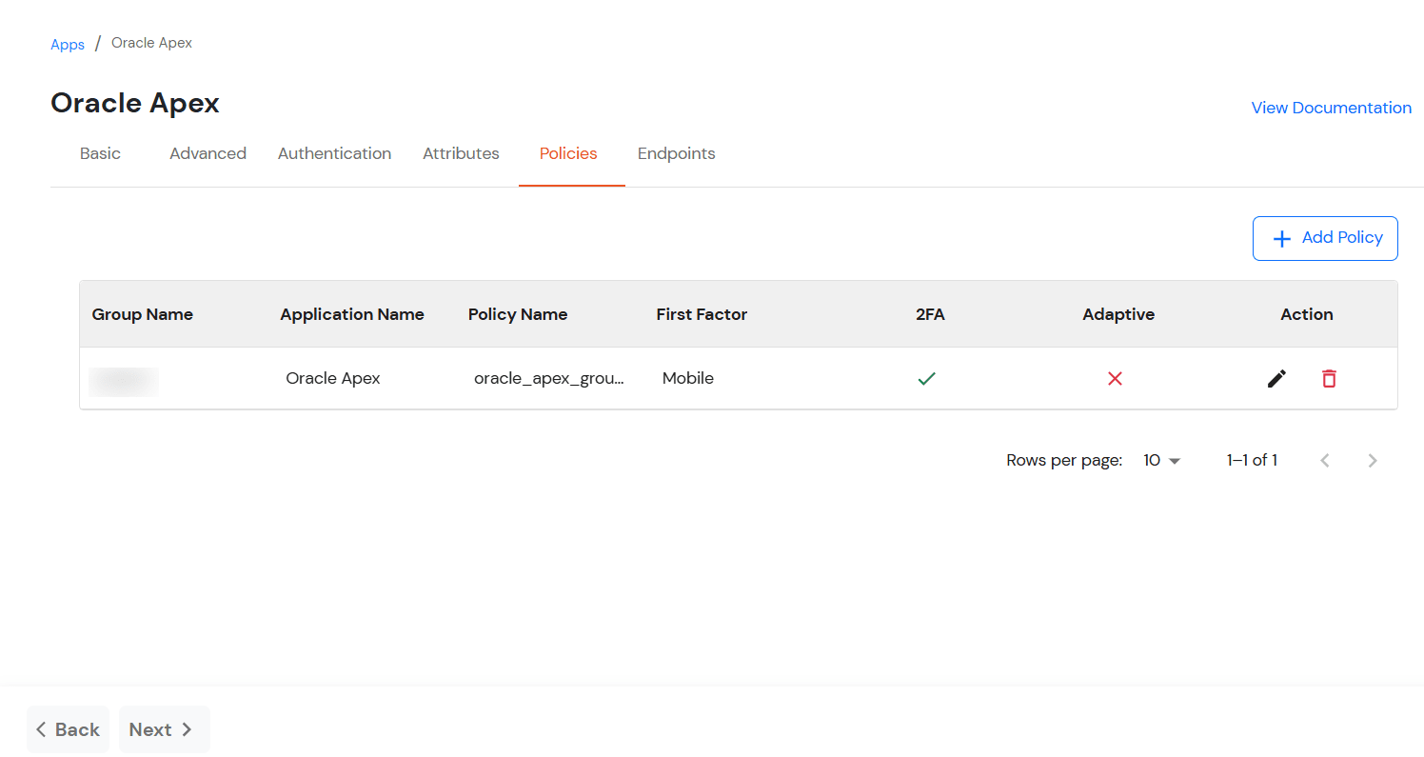Switch to the Advanced tab
This screenshot has height=757, width=1424.
pyautogui.click(x=208, y=153)
